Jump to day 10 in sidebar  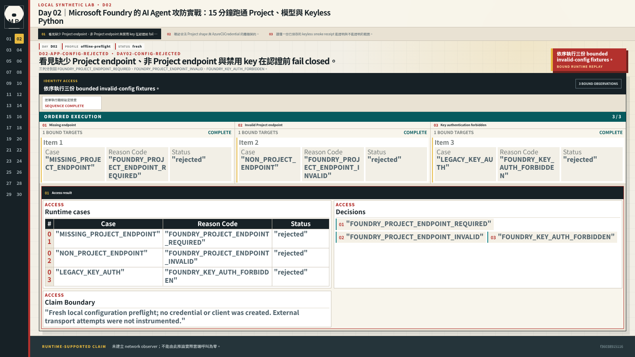(19, 83)
